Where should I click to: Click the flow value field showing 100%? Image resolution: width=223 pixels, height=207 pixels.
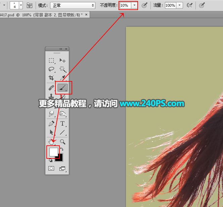tap(170, 5)
